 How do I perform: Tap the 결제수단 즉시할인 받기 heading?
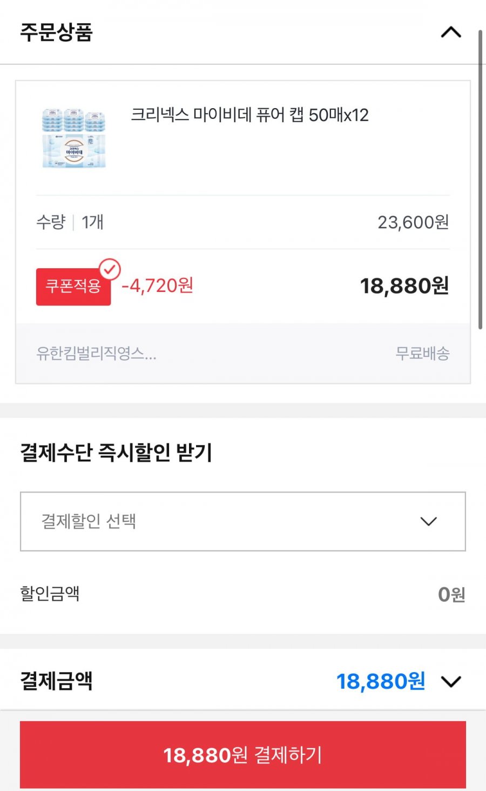click(116, 453)
